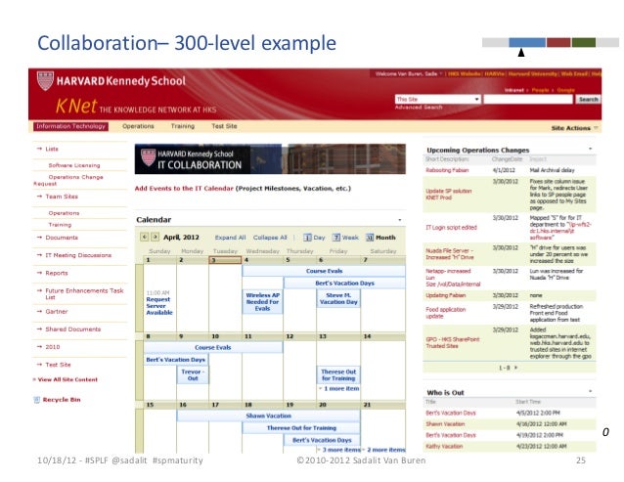Open Shawn Vacation in Who is Out
624x482 pixels.
[445, 424]
